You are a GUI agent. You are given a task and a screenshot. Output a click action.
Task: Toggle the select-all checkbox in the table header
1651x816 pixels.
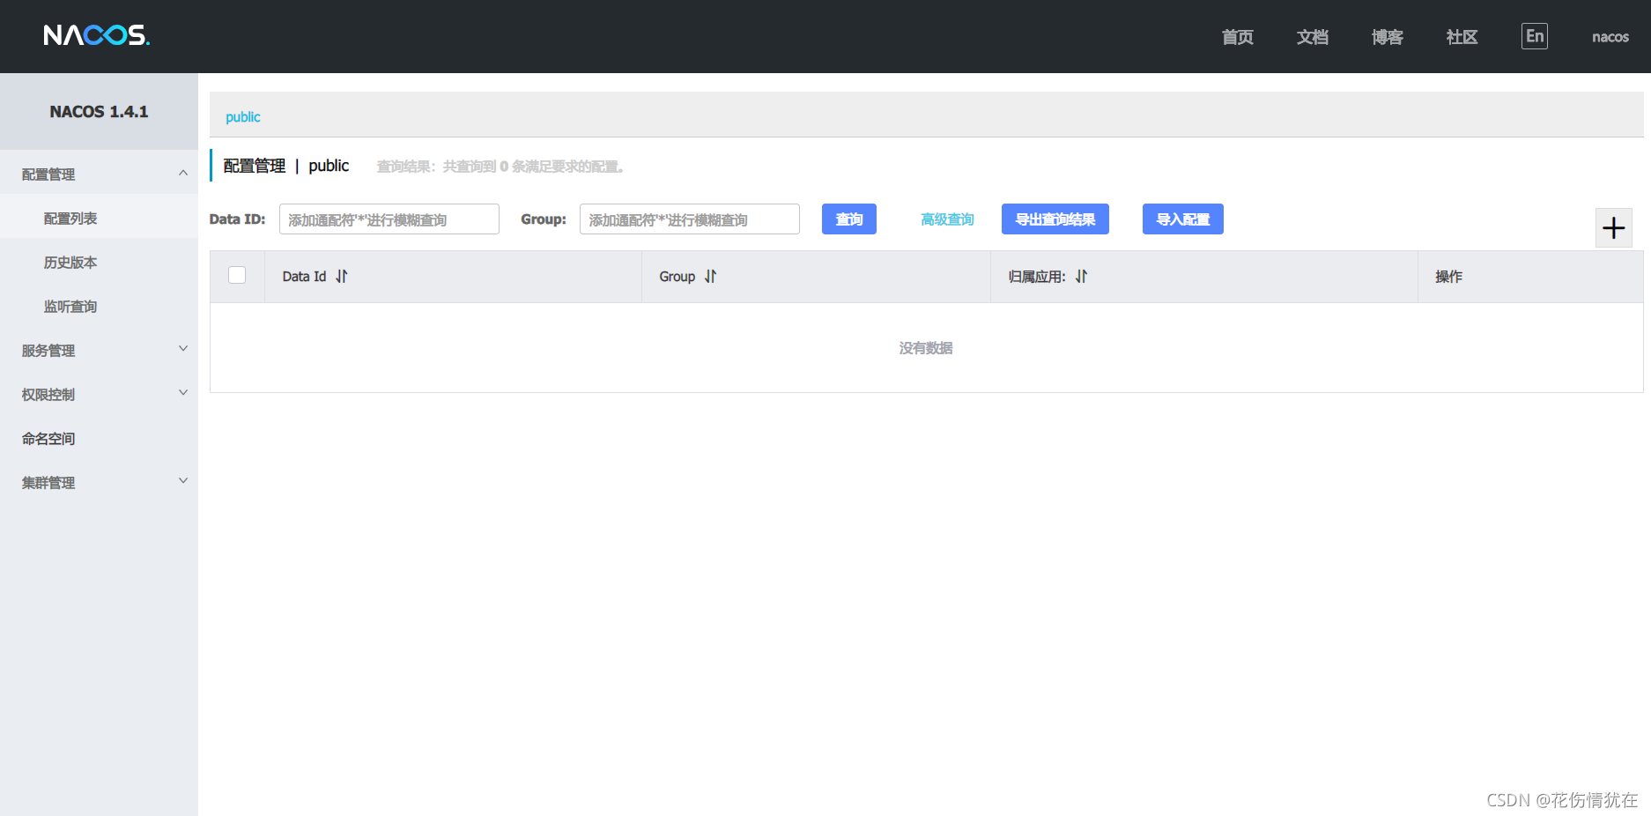tap(236, 275)
